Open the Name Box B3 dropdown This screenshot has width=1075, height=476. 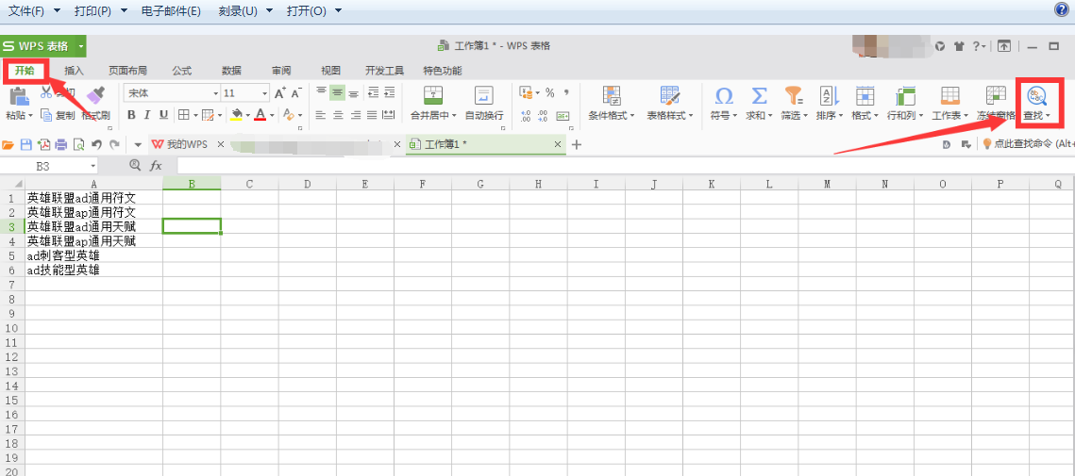(x=93, y=166)
